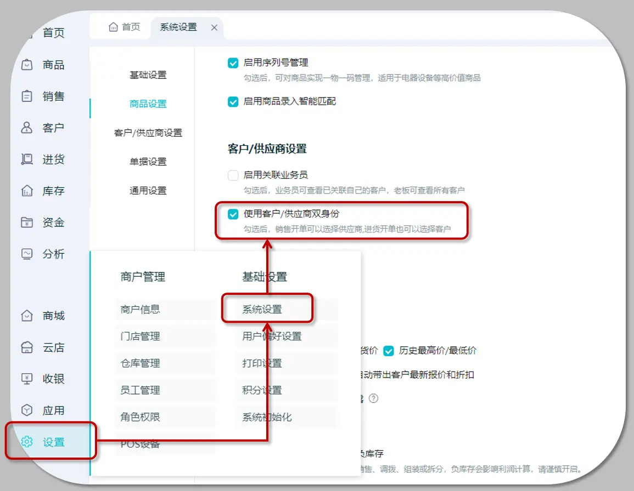
Task: Open the 资金 sidebar icon
Action: pos(27,222)
